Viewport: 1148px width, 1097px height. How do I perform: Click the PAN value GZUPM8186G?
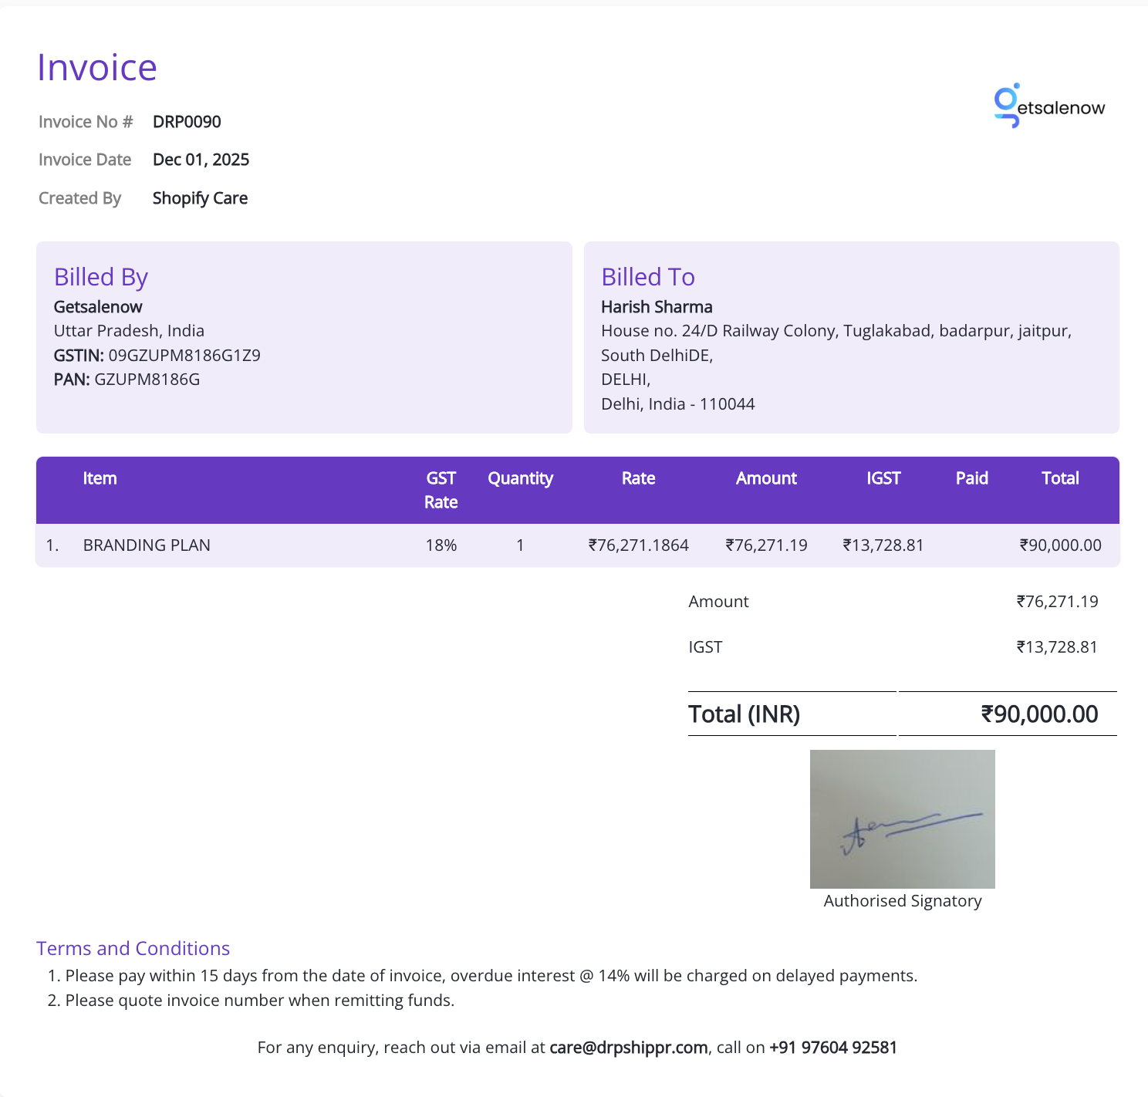coord(147,380)
